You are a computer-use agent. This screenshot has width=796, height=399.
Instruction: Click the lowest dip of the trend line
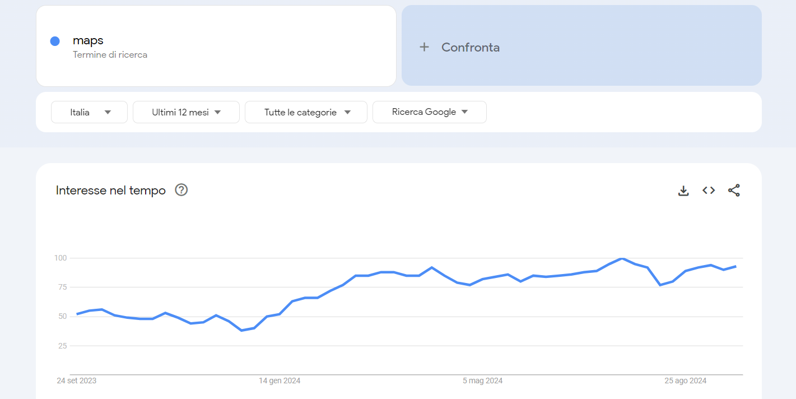(241, 330)
